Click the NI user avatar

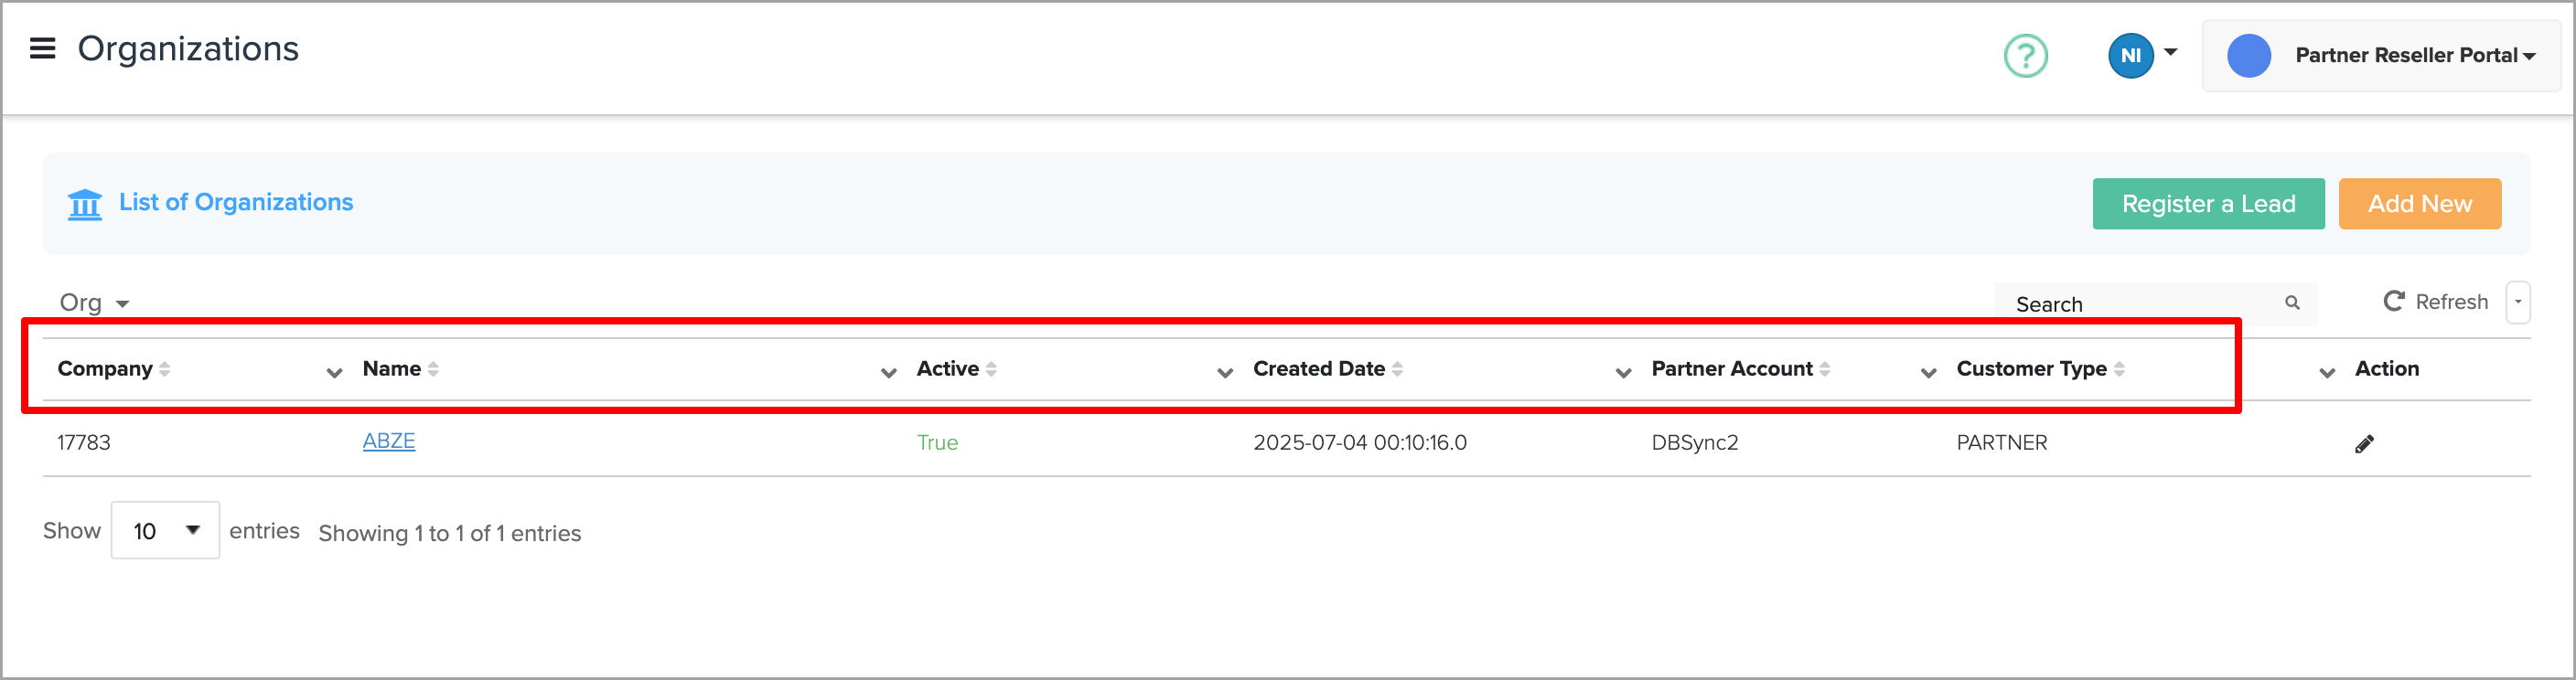click(x=2129, y=56)
